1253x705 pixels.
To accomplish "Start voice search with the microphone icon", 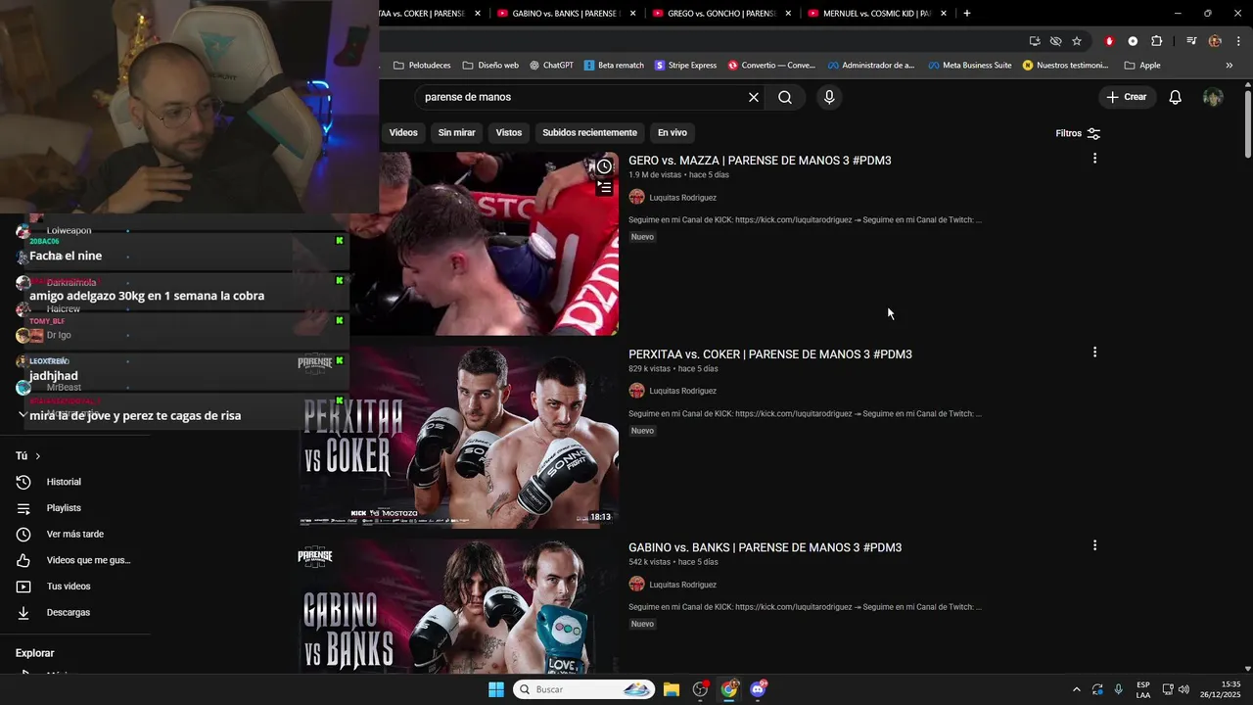I will [829, 97].
